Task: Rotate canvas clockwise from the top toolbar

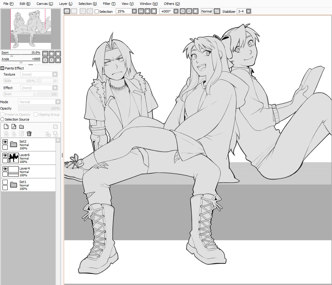Action: click(x=189, y=11)
